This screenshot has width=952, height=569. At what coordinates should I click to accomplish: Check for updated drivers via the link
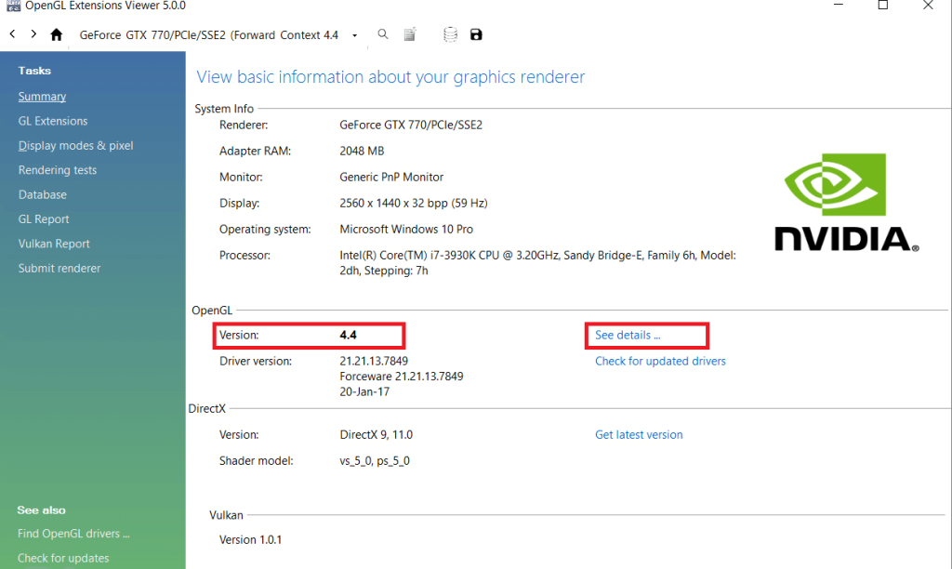click(x=659, y=361)
